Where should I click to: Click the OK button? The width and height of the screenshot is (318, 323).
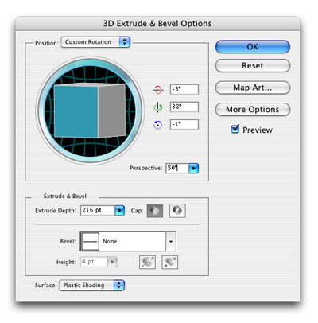click(x=253, y=47)
